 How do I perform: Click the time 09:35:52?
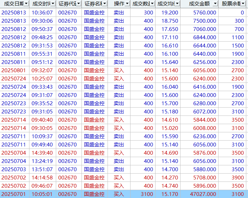tap(42, 103)
